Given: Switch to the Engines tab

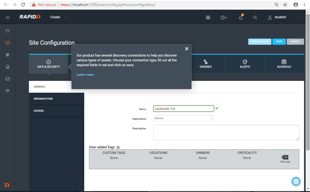Looking at the screenshot, I should pos(206,64).
